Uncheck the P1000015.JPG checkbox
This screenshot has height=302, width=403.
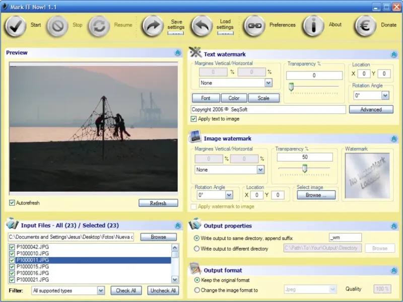click(12, 267)
